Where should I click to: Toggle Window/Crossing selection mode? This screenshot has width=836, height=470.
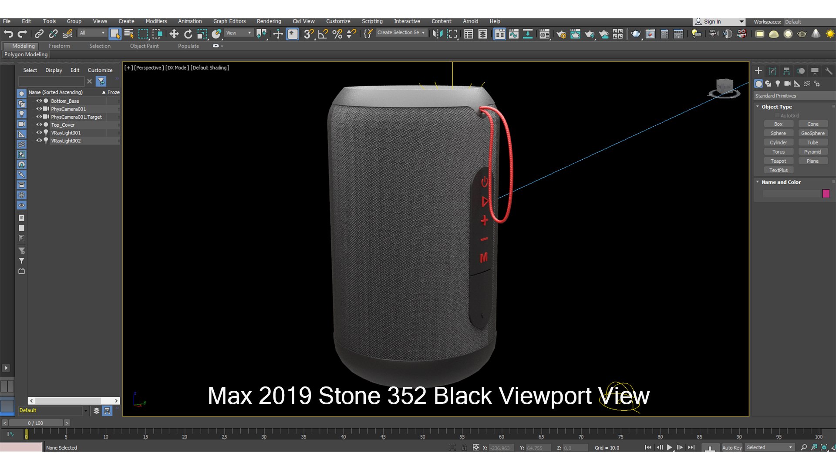click(x=157, y=34)
